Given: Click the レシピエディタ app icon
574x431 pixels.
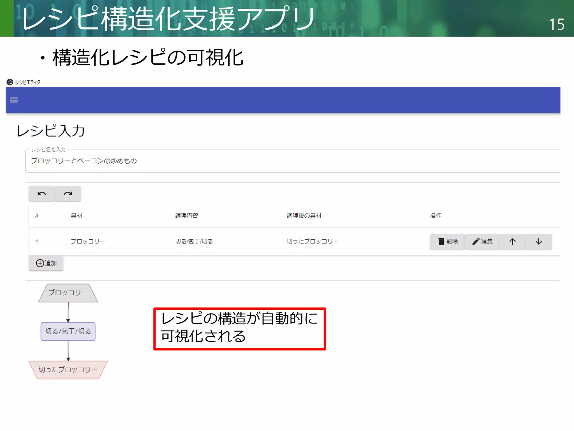Looking at the screenshot, I should (x=10, y=82).
